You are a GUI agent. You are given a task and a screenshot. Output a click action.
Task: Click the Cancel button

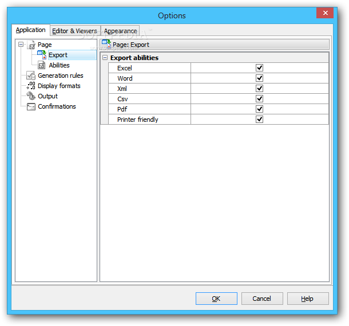pos(262,299)
